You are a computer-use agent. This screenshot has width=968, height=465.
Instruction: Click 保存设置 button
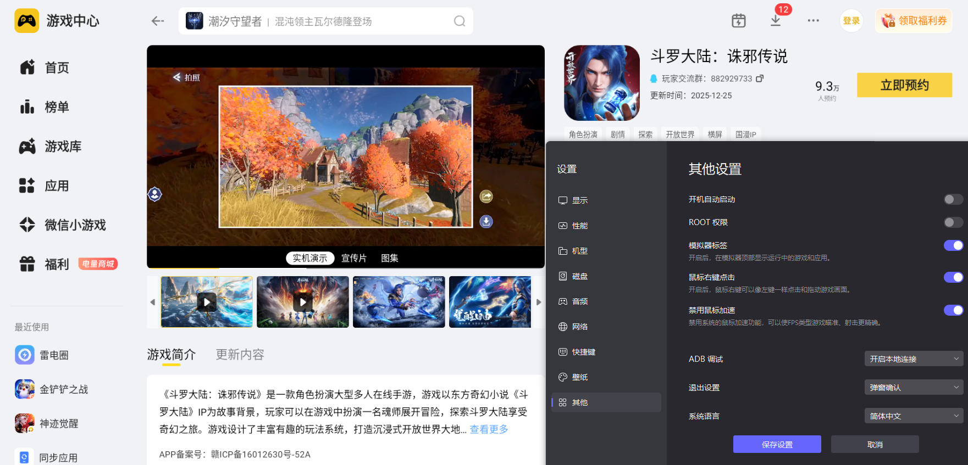point(777,445)
